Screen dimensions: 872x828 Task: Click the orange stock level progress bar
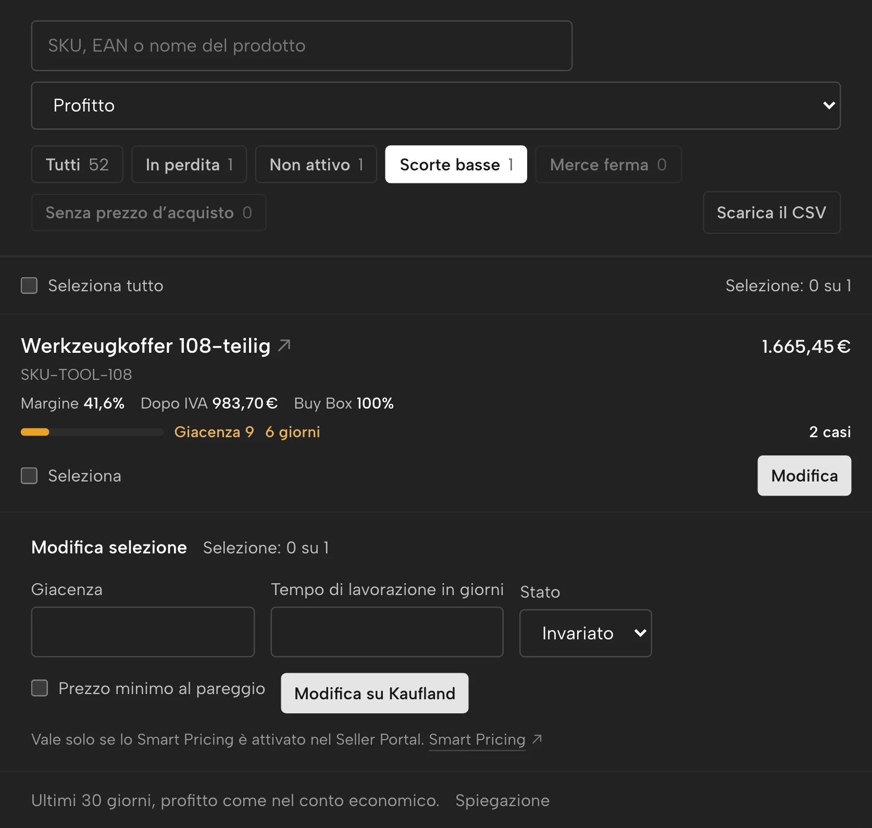click(92, 432)
